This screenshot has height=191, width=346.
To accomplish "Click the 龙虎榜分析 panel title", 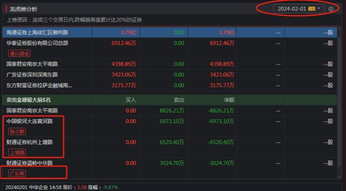I will 23,9.
